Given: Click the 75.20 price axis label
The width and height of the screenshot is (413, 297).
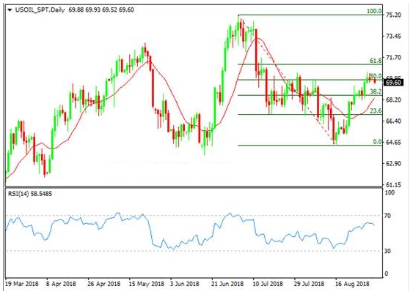Looking at the screenshot, I should [x=393, y=15].
